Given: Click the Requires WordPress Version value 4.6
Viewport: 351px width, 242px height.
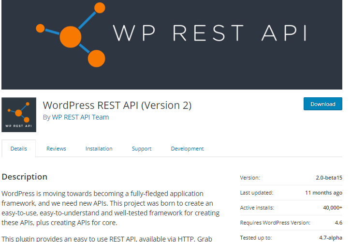Looking at the screenshot, I should click(338, 223).
